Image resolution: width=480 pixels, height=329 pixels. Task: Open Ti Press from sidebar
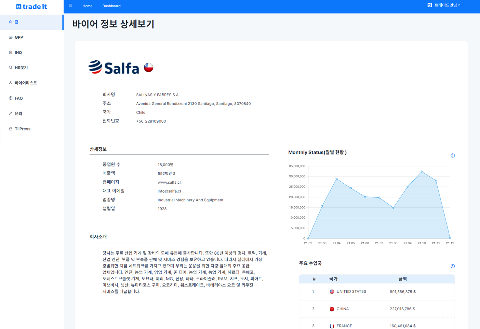(22, 129)
